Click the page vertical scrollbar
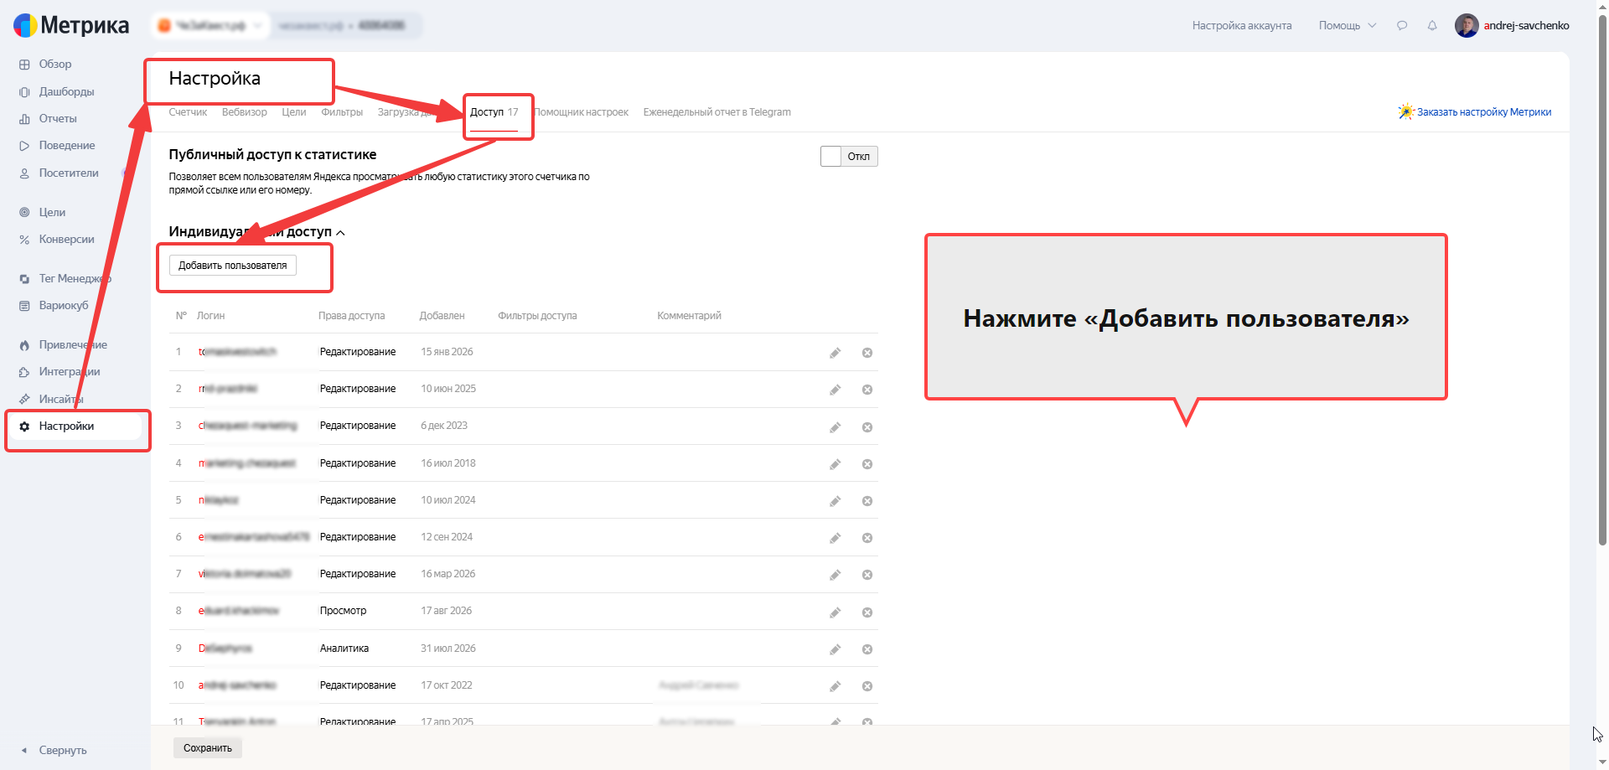Viewport: 1609px width, 770px height. click(x=1602, y=281)
